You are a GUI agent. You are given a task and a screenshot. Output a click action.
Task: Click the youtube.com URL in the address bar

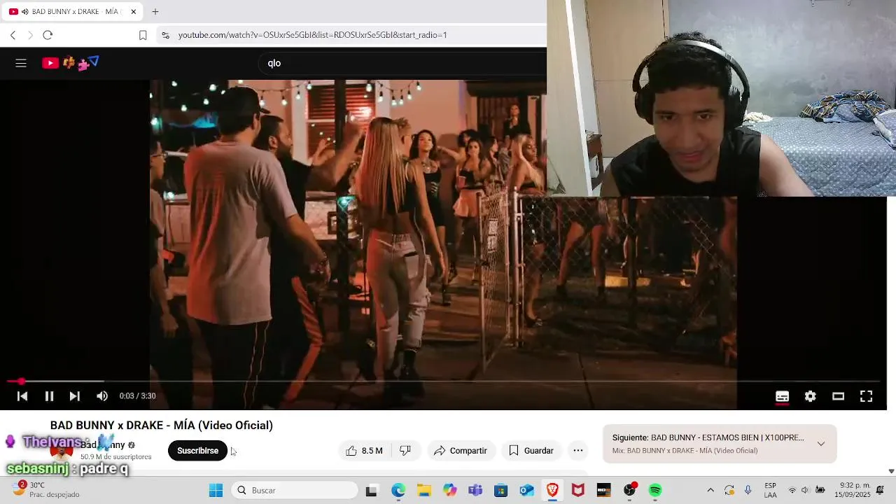click(x=312, y=35)
